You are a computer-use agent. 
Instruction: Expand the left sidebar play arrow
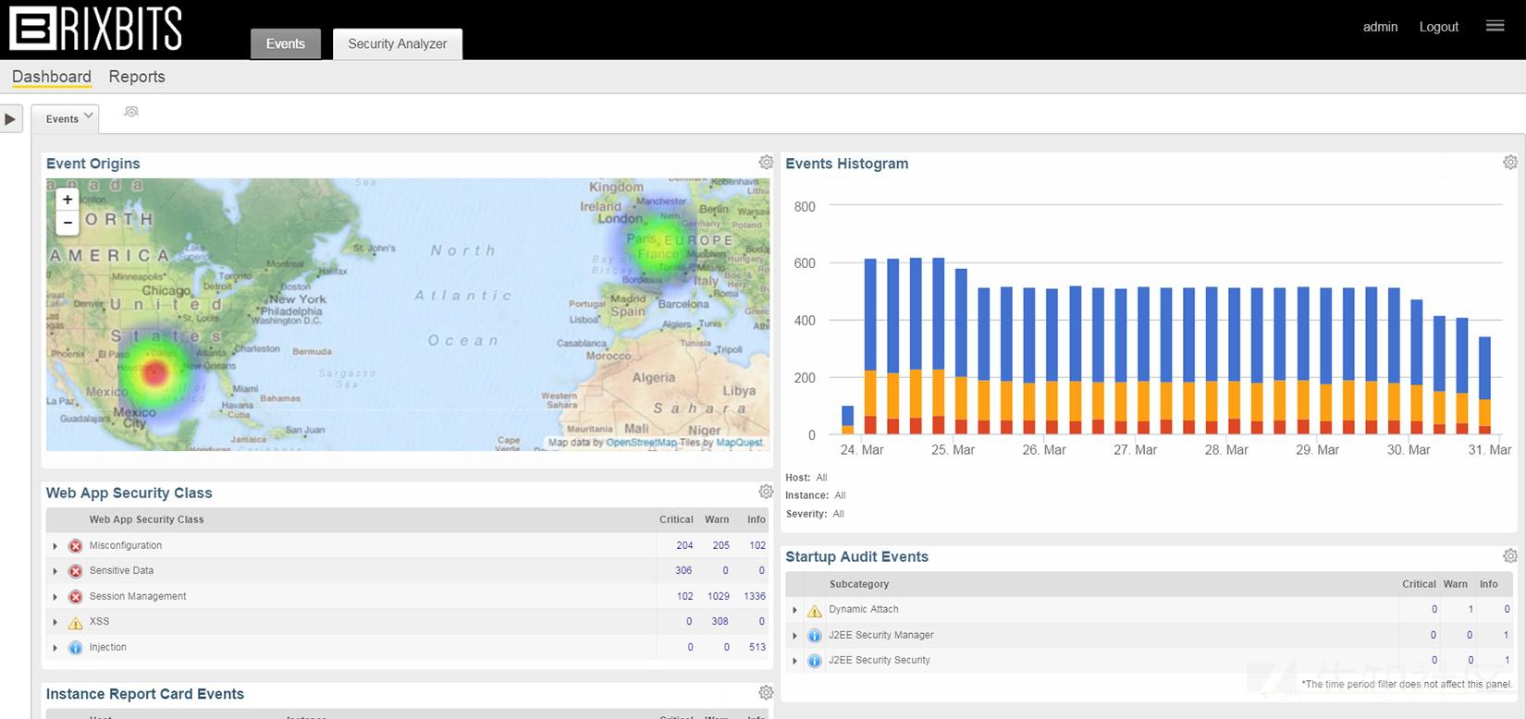coord(10,119)
